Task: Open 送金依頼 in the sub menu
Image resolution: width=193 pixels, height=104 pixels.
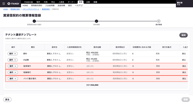Action: tap(61, 5)
